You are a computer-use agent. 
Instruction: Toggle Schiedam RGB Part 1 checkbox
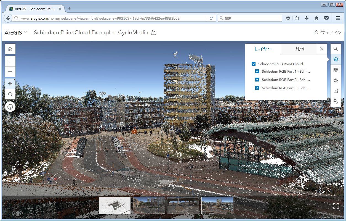257,71
